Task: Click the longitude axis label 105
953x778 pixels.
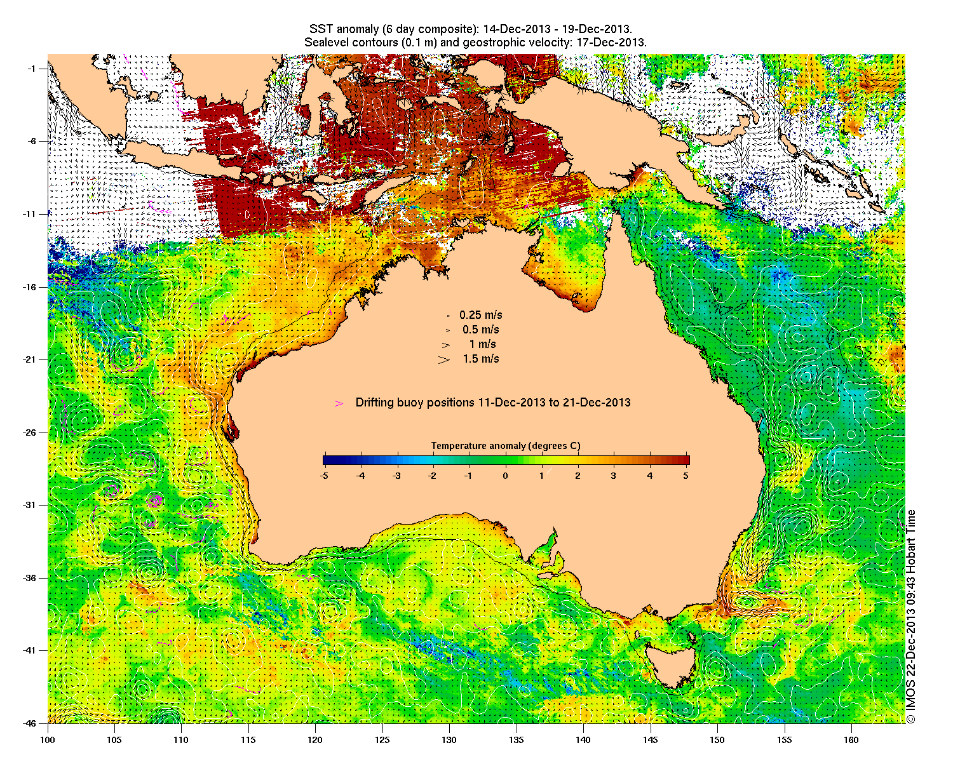Action: (x=114, y=739)
